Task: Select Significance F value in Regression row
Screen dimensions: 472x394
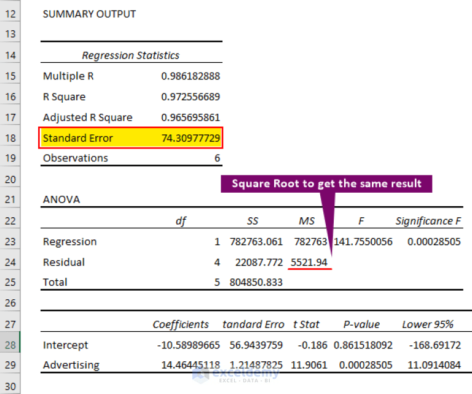Action: [434, 242]
